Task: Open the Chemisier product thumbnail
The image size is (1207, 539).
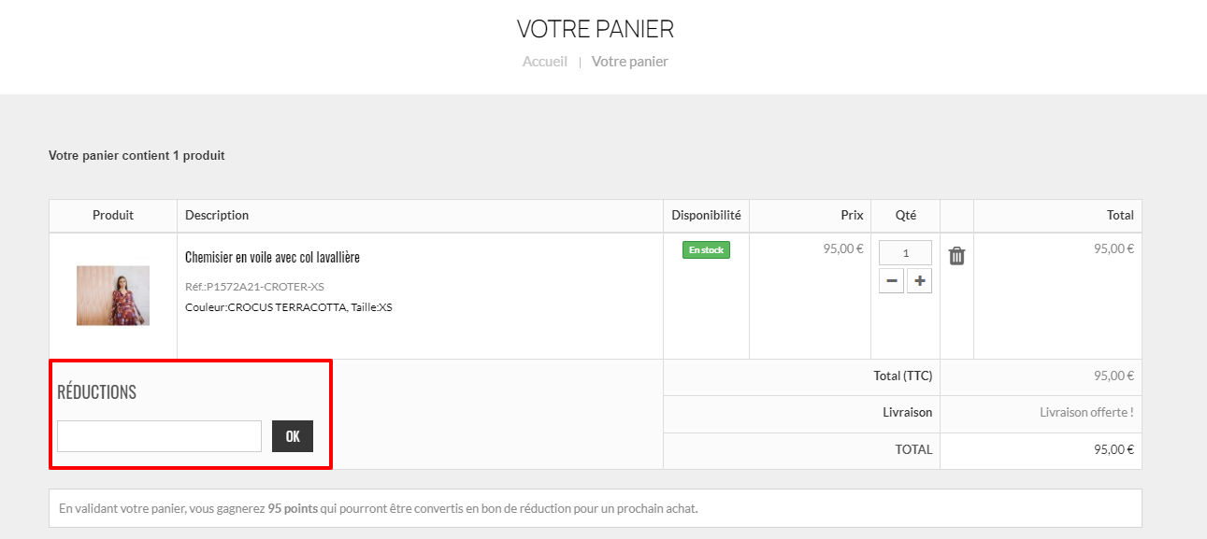Action: 113,295
